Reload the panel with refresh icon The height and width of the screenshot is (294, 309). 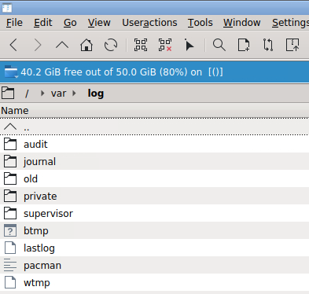[x=111, y=45]
